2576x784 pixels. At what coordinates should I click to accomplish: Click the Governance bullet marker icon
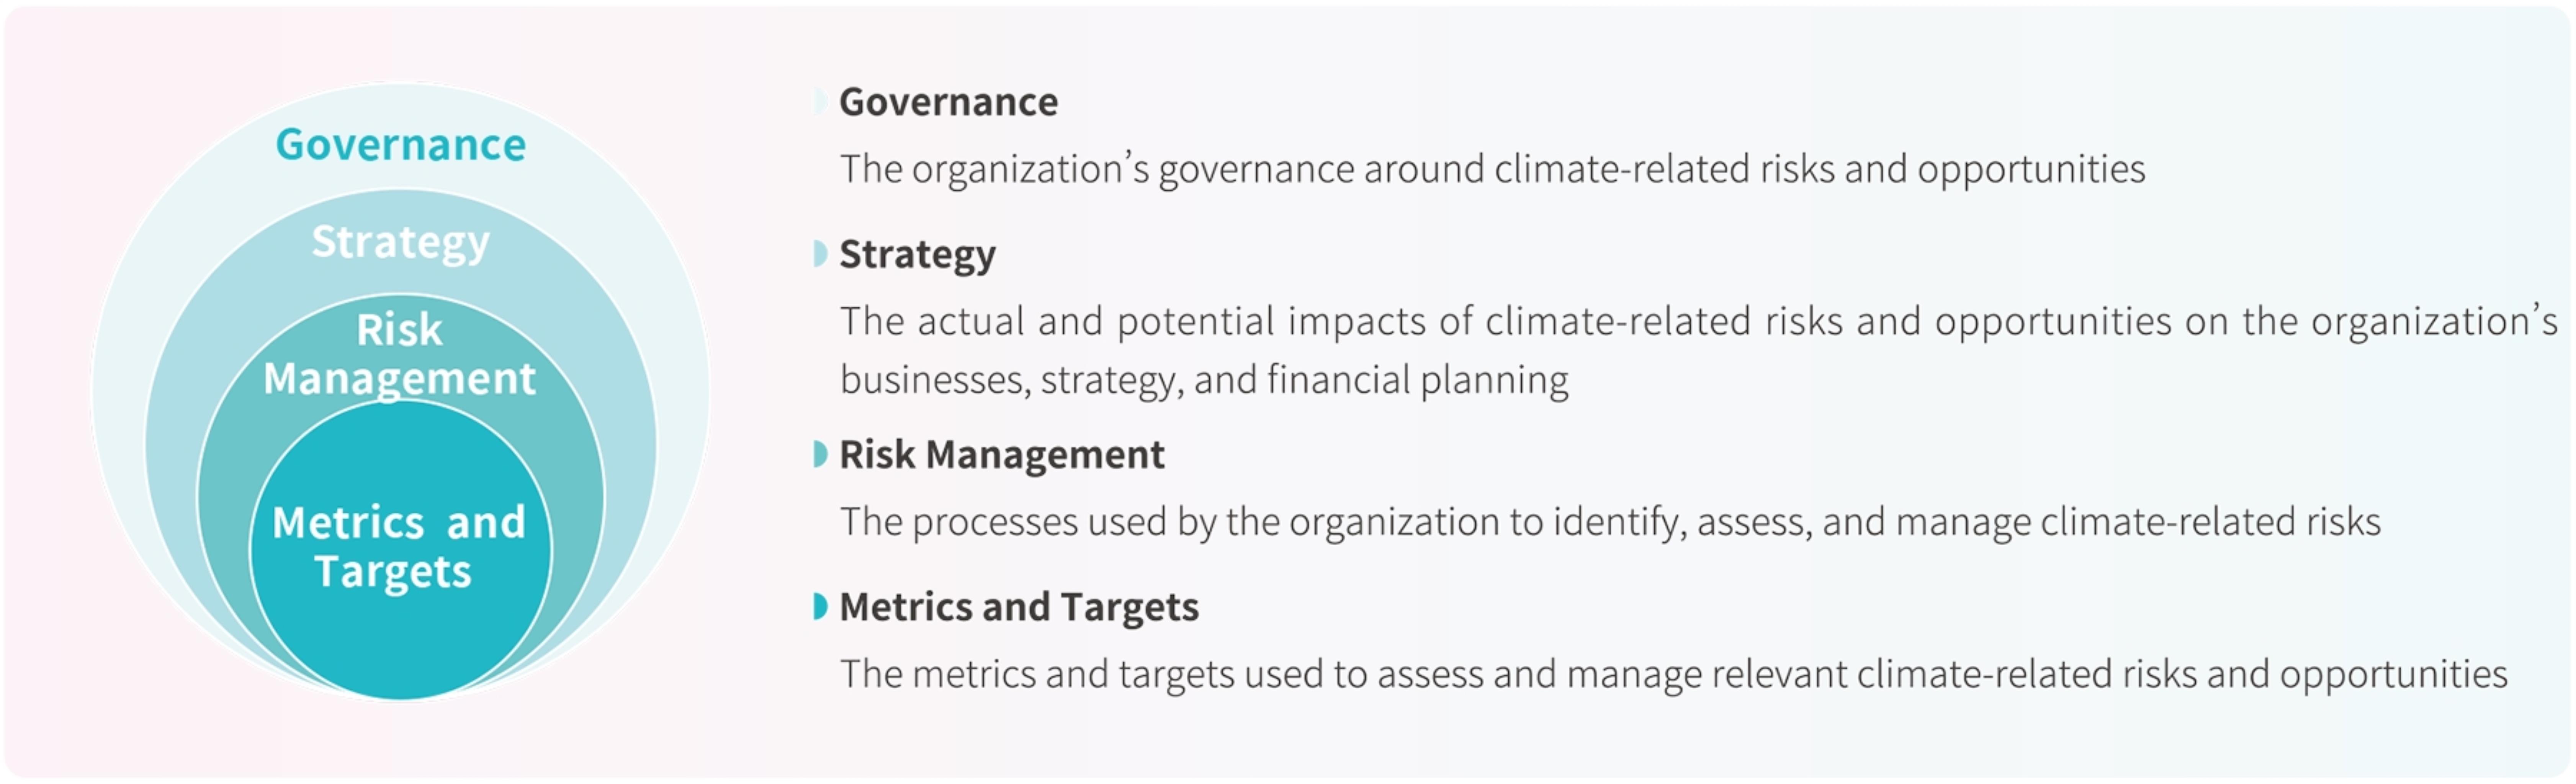point(820,101)
